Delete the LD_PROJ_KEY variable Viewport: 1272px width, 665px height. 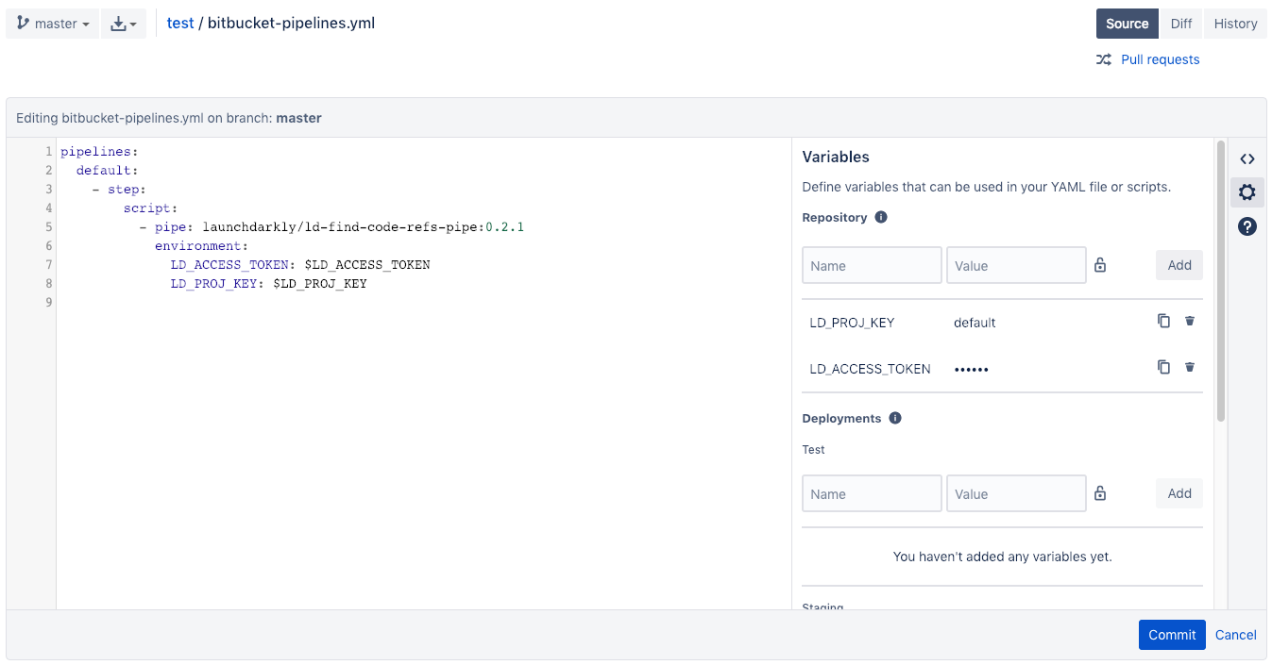pyautogui.click(x=1190, y=321)
